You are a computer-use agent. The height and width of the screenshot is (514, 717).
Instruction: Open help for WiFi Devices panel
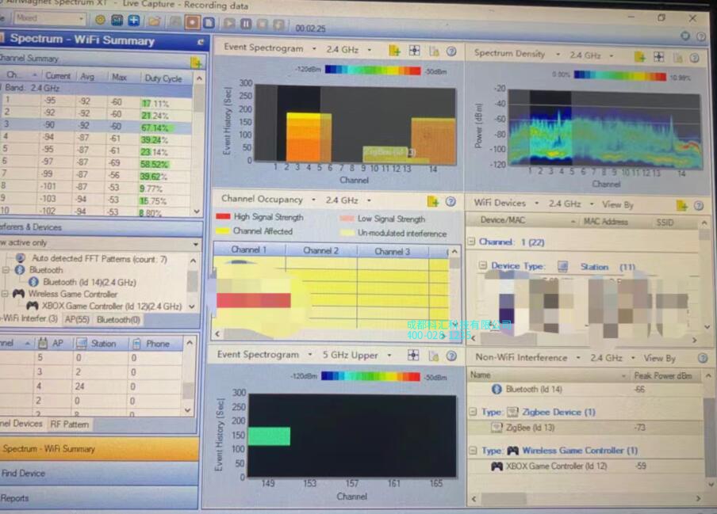[698, 206]
